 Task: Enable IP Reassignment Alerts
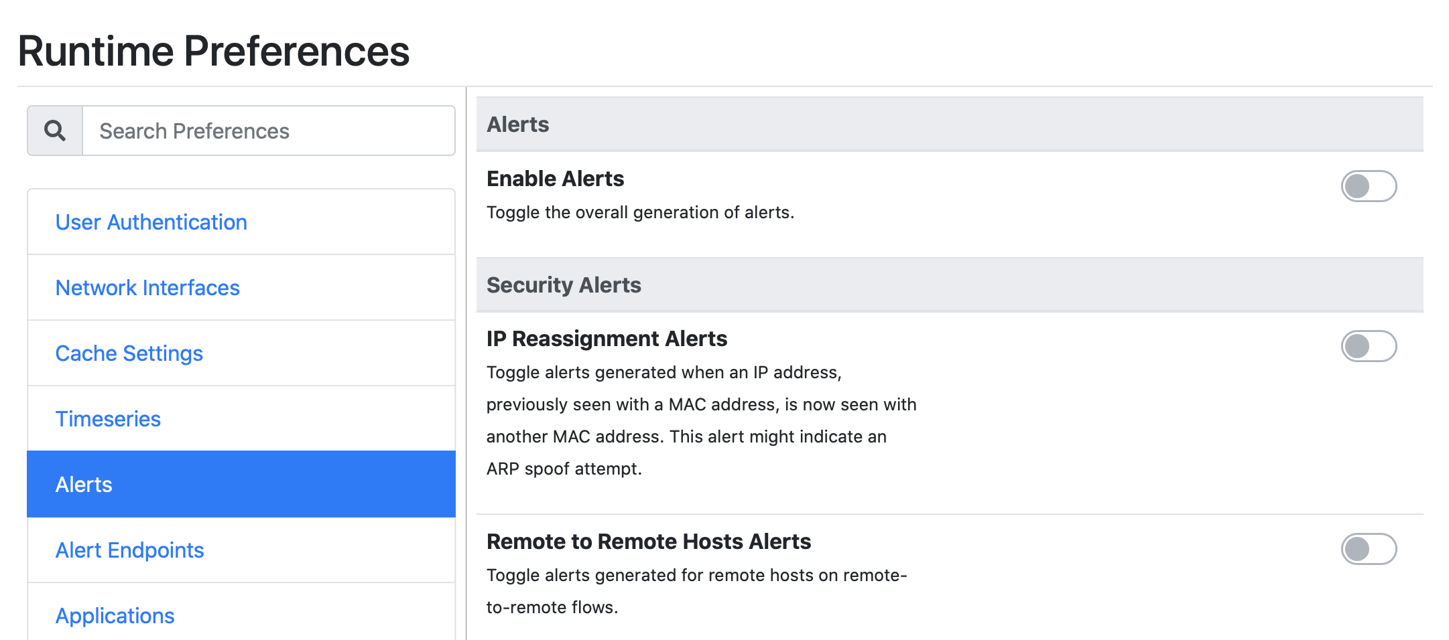1369,346
